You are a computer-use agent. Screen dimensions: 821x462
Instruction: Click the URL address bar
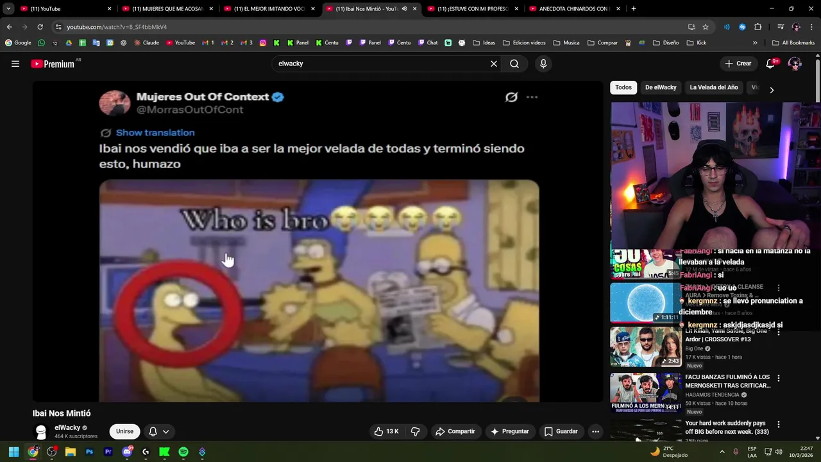pos(372,27)
